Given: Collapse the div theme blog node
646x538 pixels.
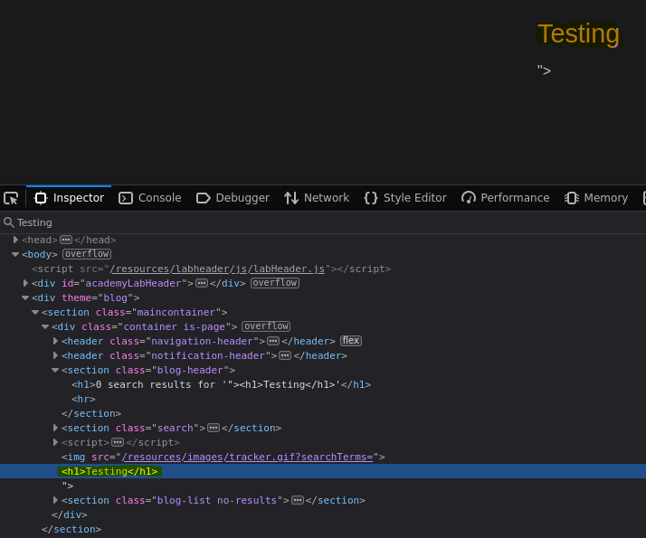Looking at the screenshot, I should click(25, 297).
